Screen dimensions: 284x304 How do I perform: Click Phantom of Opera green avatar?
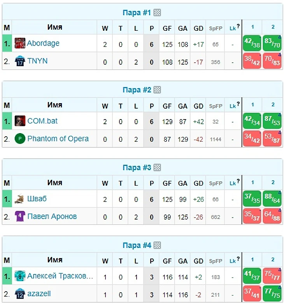20,139
